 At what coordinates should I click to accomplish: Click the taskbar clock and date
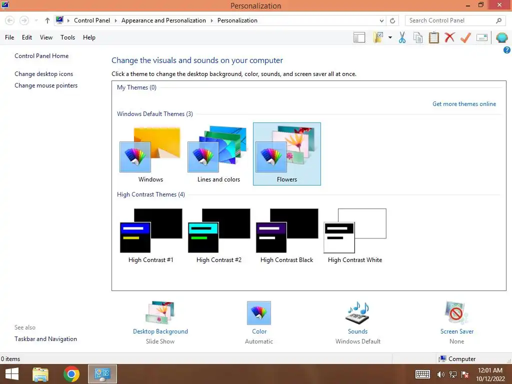click(490, 374)
